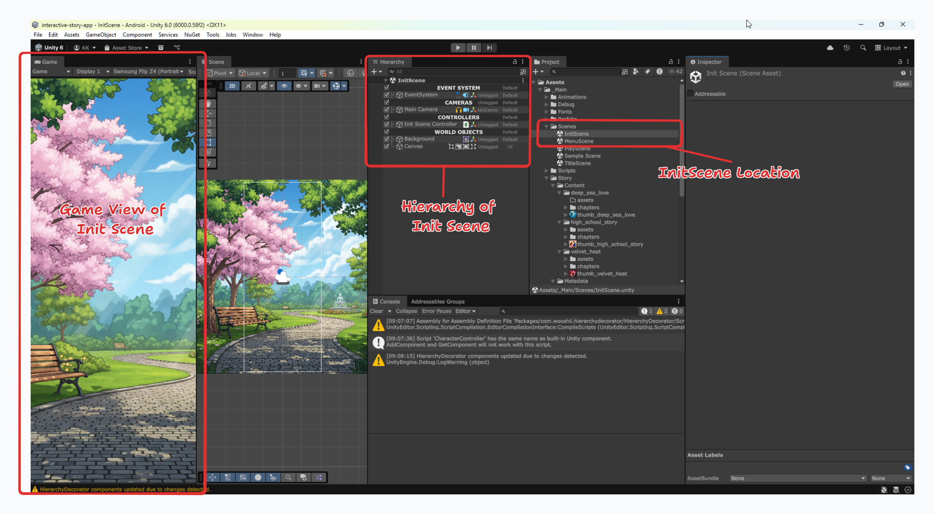Image resolution: width=934 pixels, height=514 pixels.
Task: Lock the Inspector panel
Action: 900,62
